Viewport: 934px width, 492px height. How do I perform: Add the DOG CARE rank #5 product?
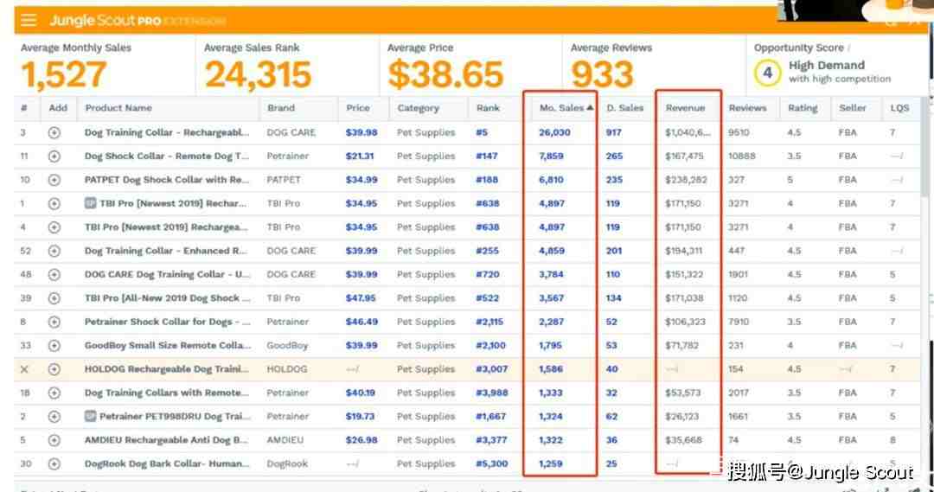point(54,132)
